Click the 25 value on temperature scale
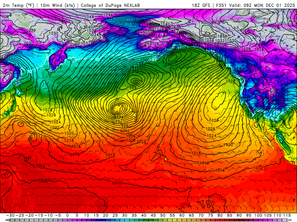297x222 pixels. [115, 215]
